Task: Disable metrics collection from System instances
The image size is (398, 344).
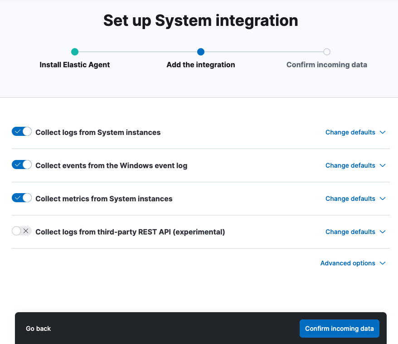Action: point(21,198)
